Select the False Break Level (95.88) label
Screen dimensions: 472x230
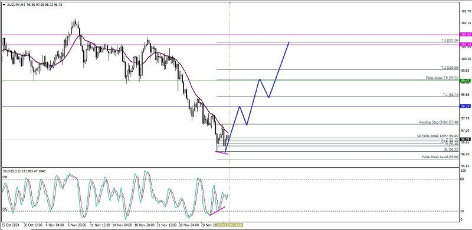440,157
